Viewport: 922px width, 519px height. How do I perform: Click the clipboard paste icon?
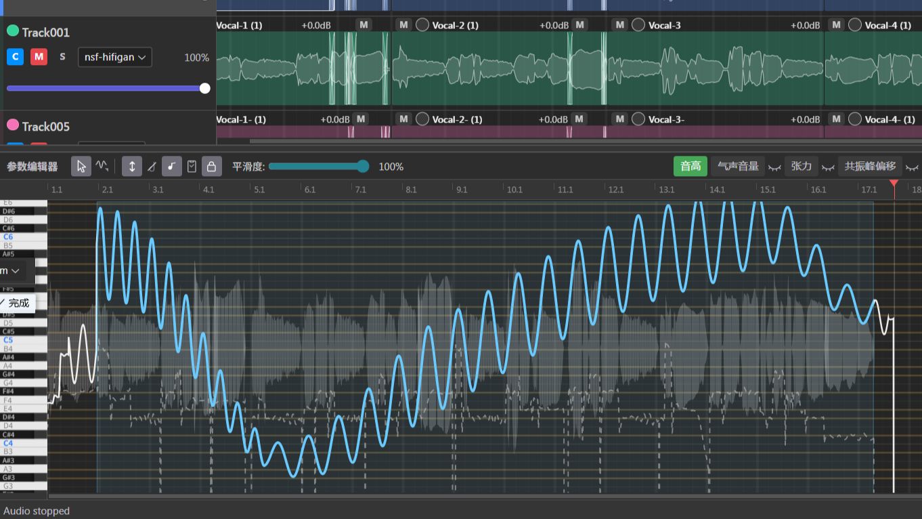click(192, 166)
